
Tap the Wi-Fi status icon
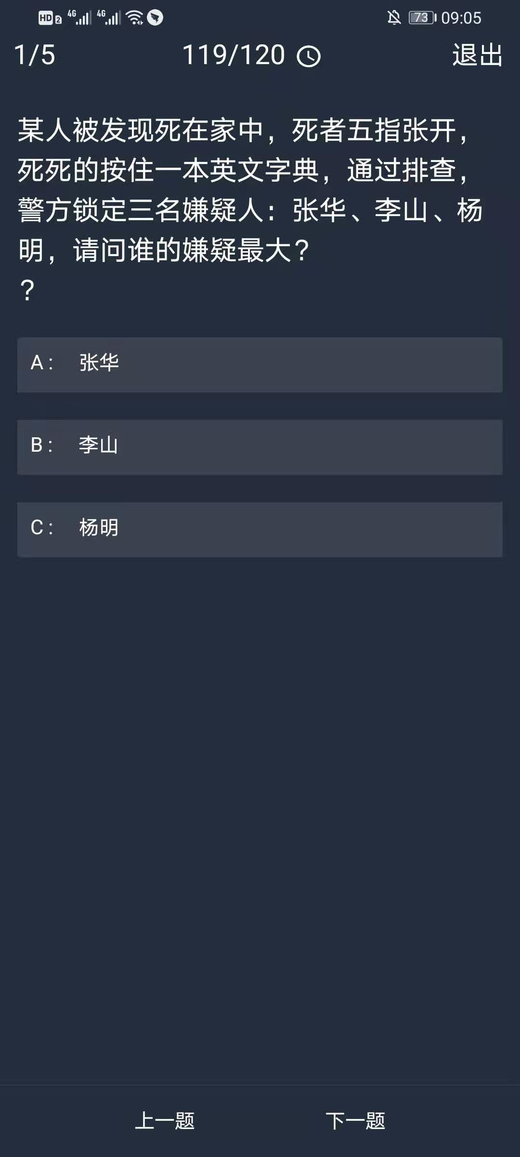135,18
